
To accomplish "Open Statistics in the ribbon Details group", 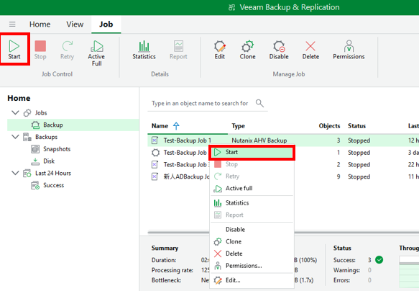I will point(144,50).
